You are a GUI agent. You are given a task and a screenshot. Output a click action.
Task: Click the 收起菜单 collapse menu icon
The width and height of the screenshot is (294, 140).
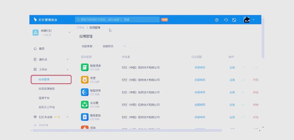point(35,125)
